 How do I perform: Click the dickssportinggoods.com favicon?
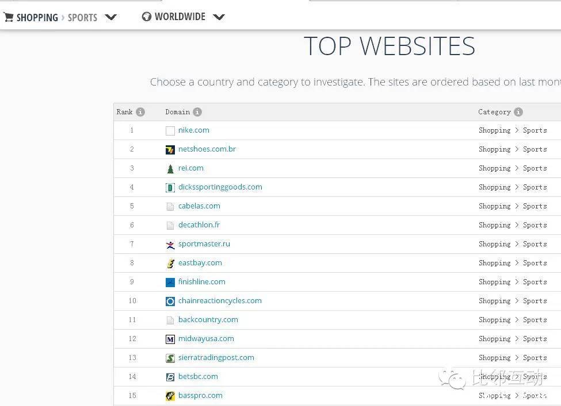pyautogui.click(x=170, y=187)
